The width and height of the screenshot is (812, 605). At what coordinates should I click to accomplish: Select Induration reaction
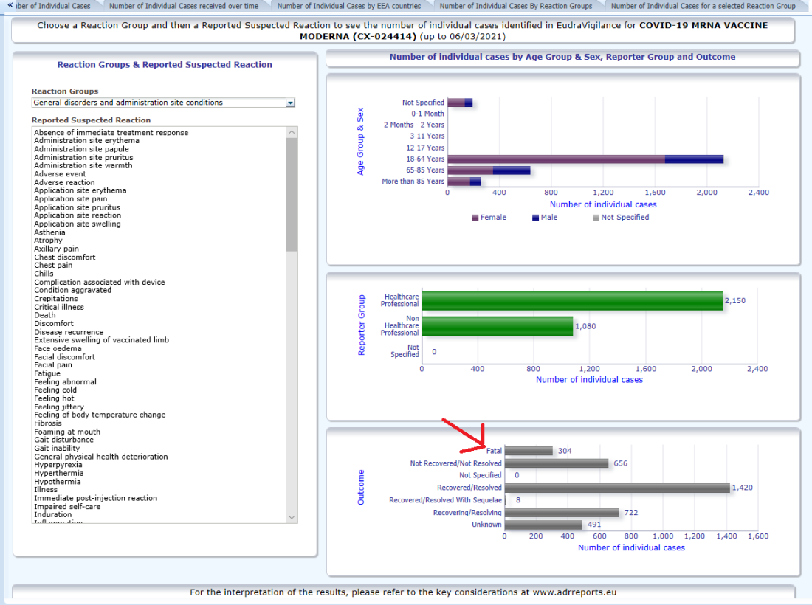[53, 514]
